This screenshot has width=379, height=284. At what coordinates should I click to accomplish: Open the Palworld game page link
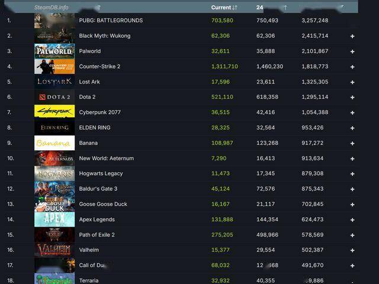point(90,51)
